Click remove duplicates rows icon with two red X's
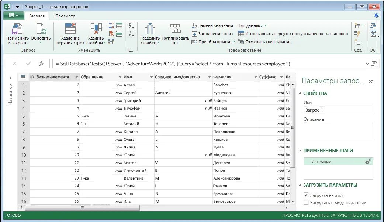The height and width of the screenshot is (222, 384). click(x=111, y=25)
